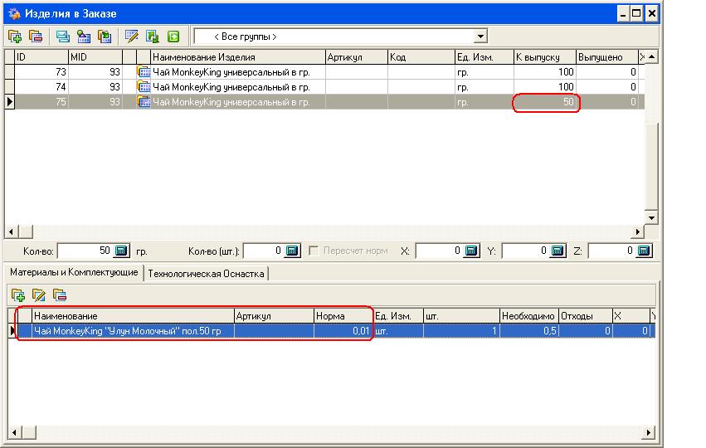The width and height of the screenshot is (706, 448).
Task: Open calculator button of the X field
Action: click(x=471, y=251)
